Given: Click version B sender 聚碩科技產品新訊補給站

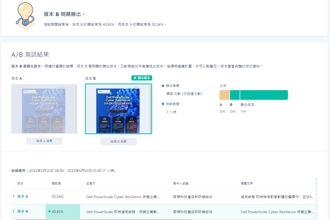Looking at the screenshot, I should (193, 212).
